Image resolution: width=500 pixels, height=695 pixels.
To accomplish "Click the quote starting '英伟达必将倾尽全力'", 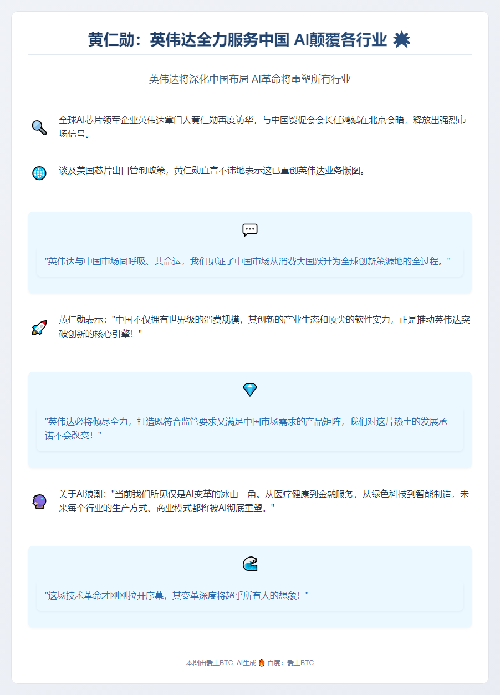I will [246, 428].
